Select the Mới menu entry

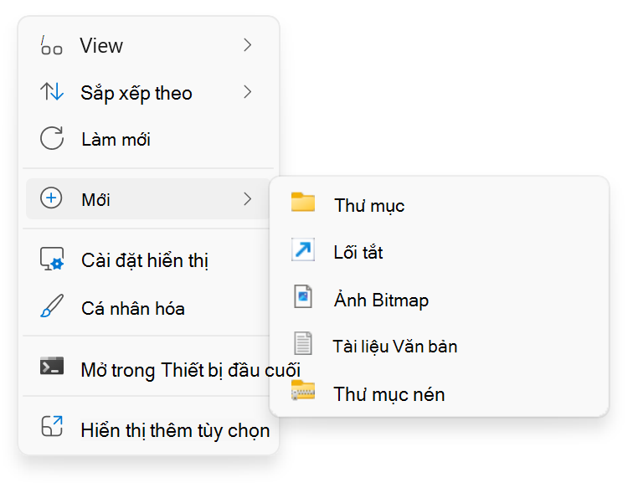pos(147,199)
